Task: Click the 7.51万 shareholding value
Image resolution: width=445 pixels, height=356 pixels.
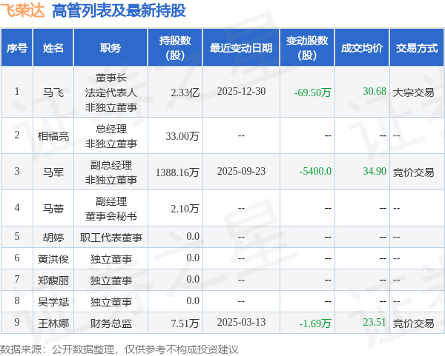Action: tap(185, 323)
